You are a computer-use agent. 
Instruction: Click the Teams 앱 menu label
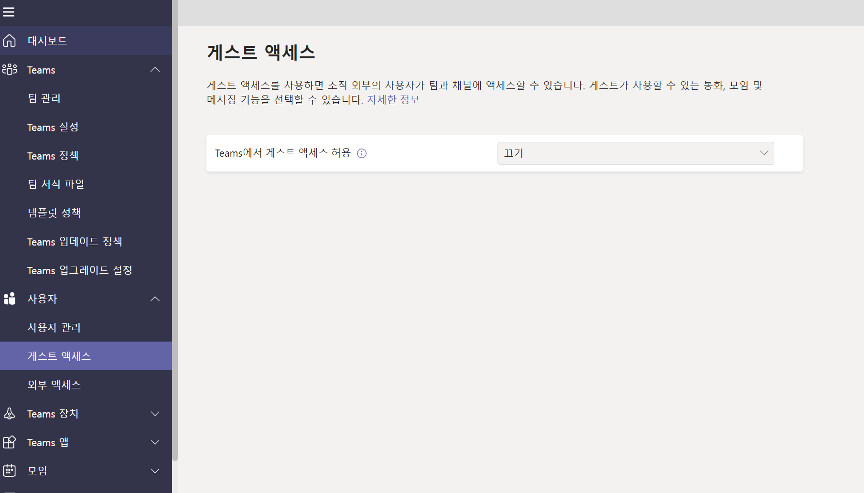48,442
